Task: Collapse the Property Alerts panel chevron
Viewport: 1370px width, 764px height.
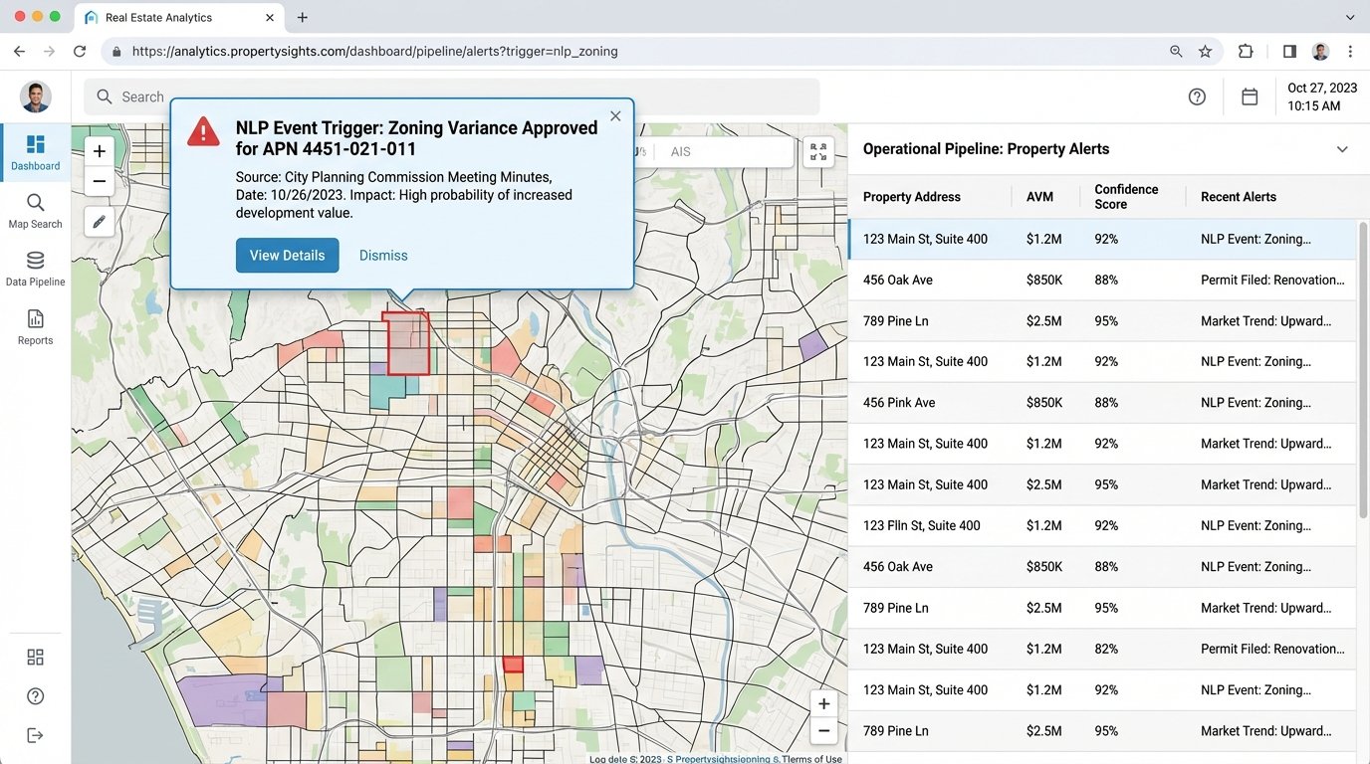Action: [x=1343, y=148]
